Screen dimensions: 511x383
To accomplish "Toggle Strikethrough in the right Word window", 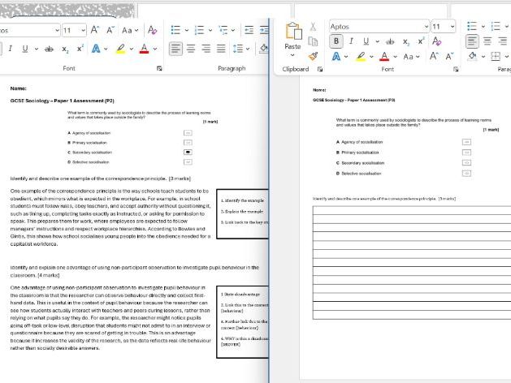I will (x=390, y=41).
